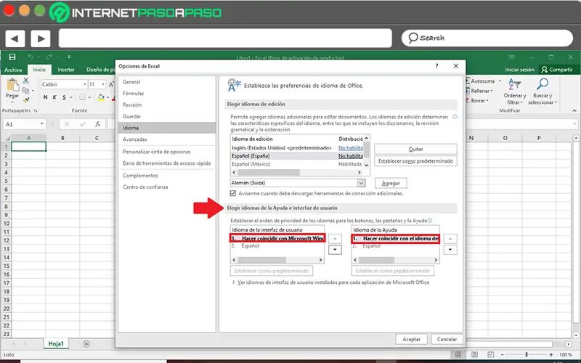Click the Page Break preview status icon
581x363 pixels.
point(491,354)
